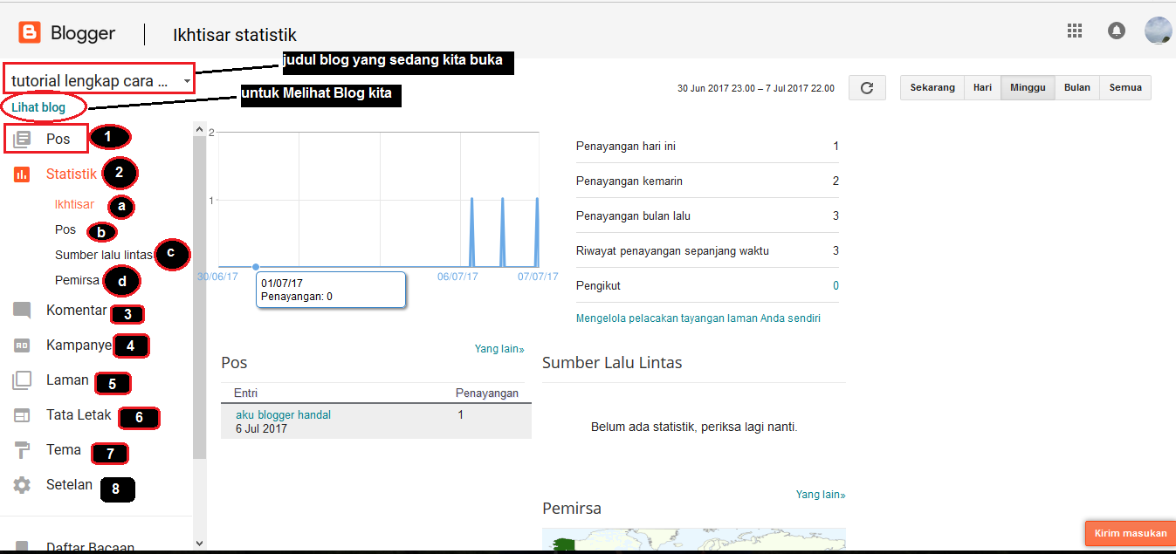Switch time range to Sekarang

click(932, 88)
